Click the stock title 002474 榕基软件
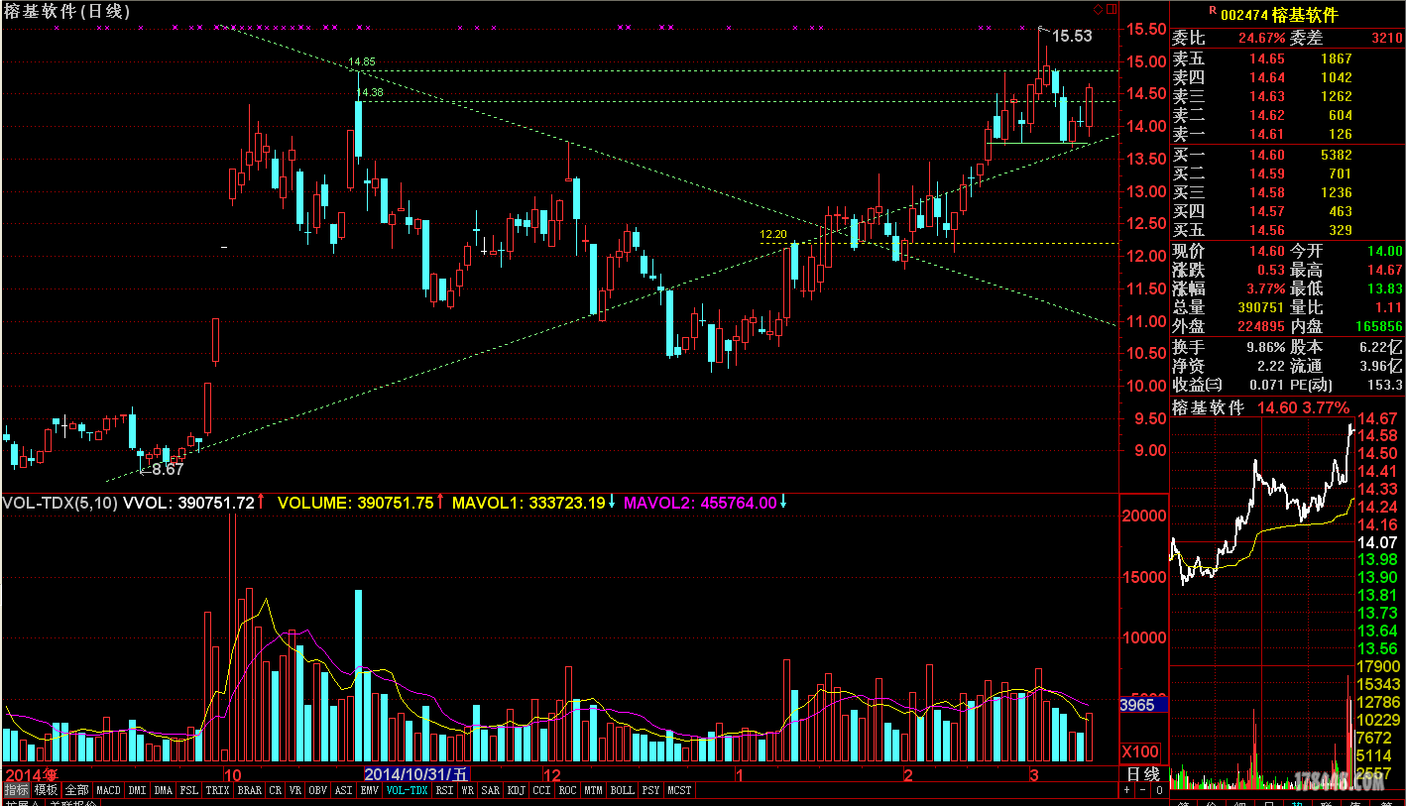The height and width of the screenshot is (806, 1406). click(x=1279, y=15)
